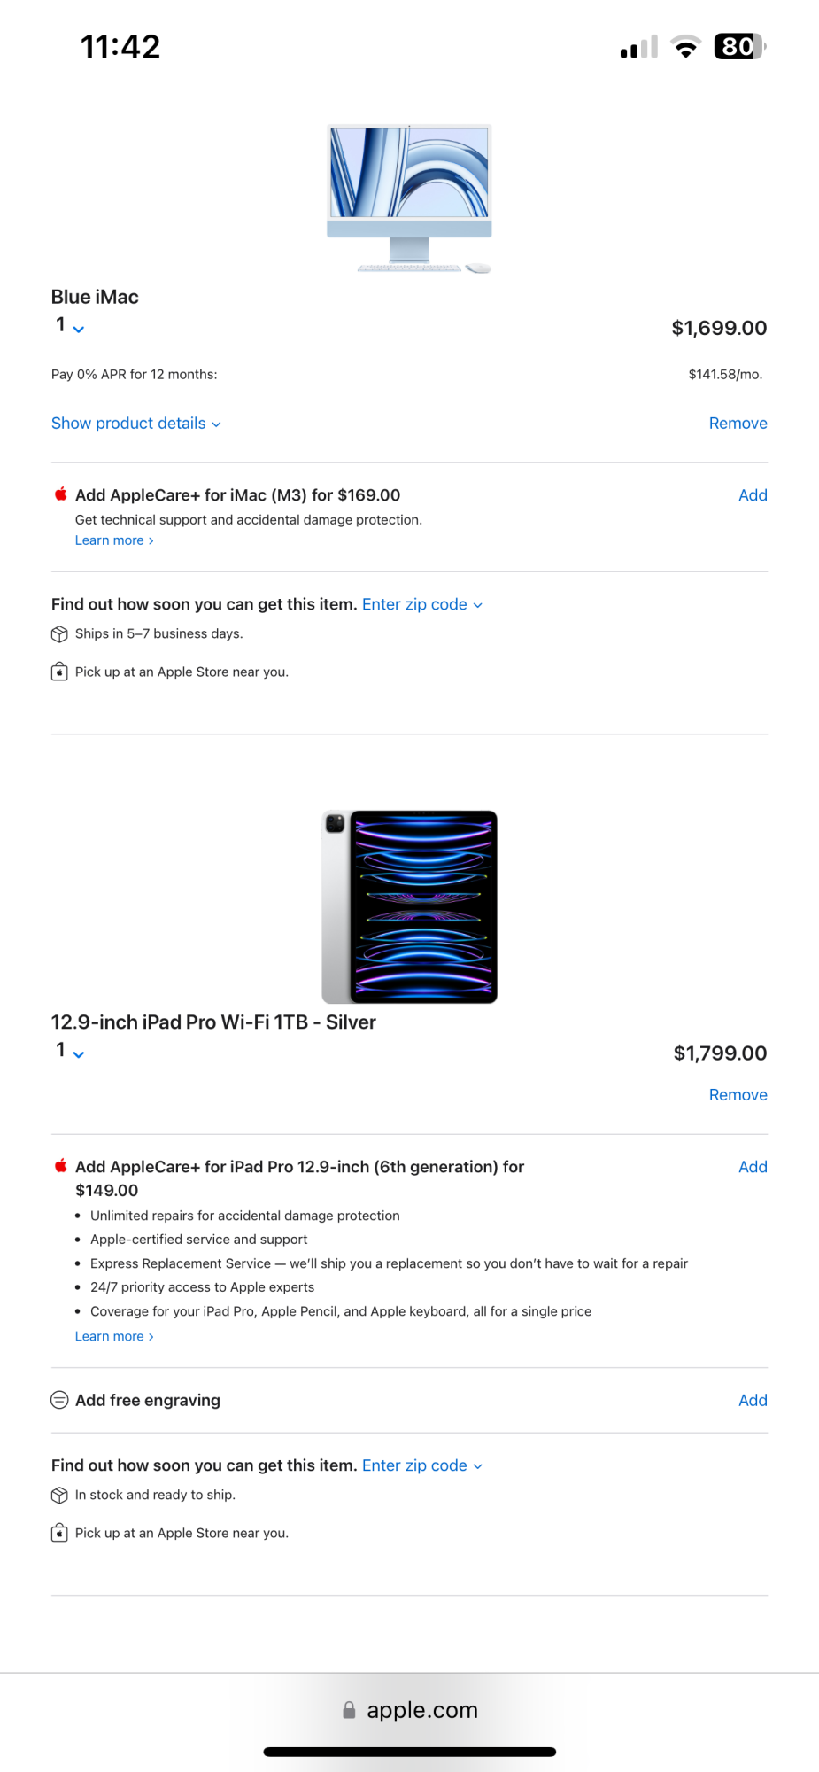This screenshot has height=1772, width=819.
Task: Tap the Apple logo beside iPad AppleCare+
Action: pyautogui.click(x=60, y=1166)
